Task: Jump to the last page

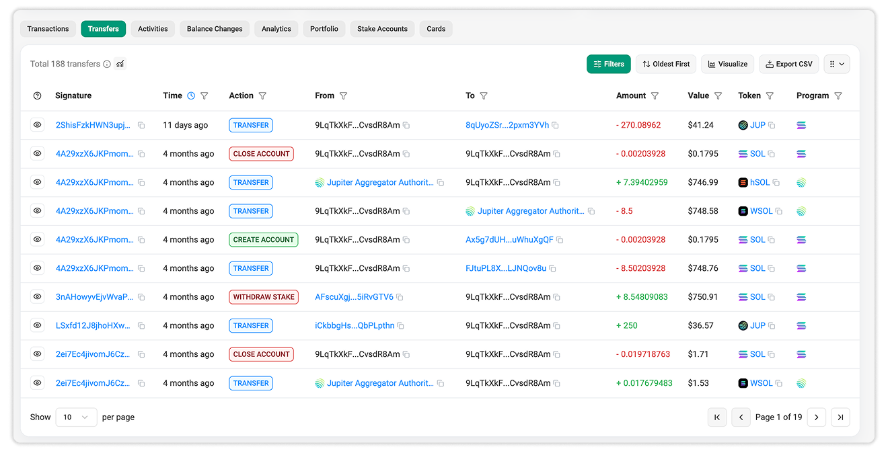Action: coord(840,417)
